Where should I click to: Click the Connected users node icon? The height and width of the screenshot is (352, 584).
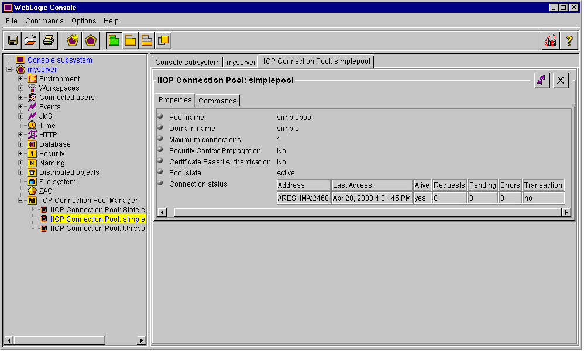coord(32,98)
